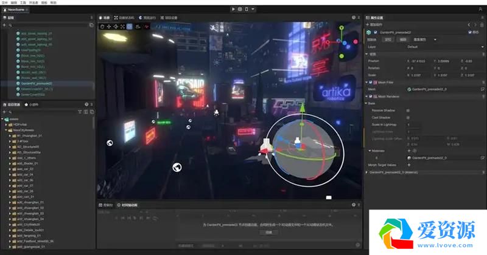Toggle the two-column layout icon in assets panel

(86, 112)
